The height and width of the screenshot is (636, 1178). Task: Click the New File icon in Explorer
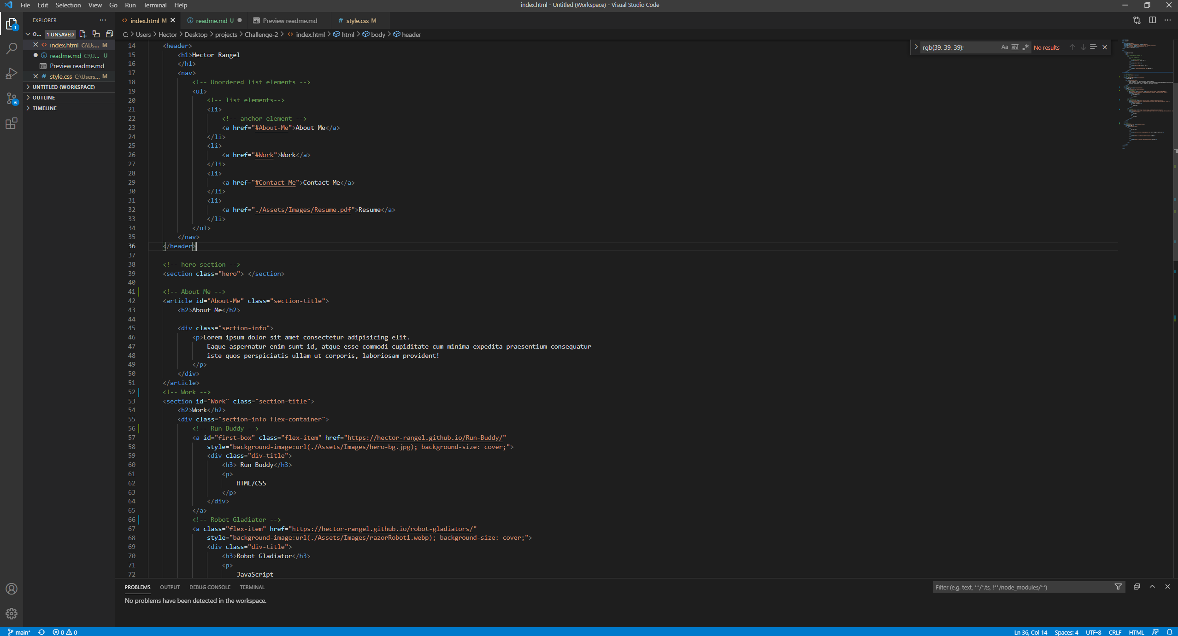click(x=83, y=34)
